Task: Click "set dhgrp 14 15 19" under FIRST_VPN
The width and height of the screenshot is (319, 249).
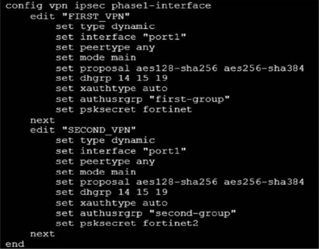Action: [104, 78]
